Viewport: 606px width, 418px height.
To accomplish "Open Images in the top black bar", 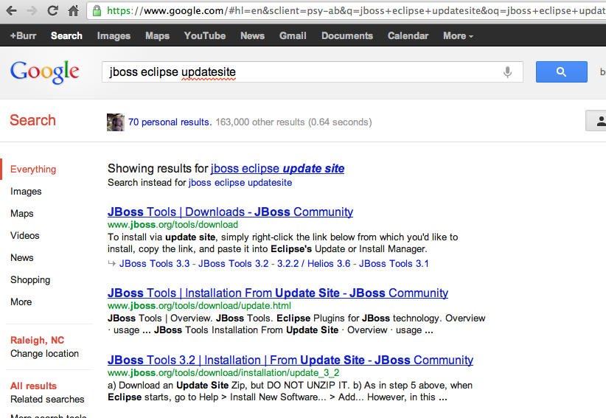I will pos(114,35).
